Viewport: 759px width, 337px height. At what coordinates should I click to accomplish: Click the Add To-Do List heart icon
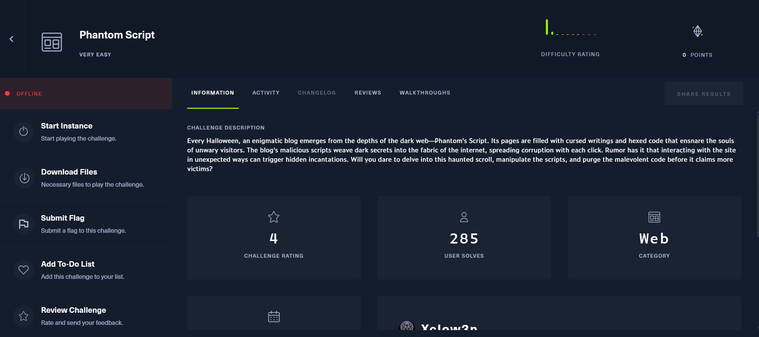[x=24, y=270]
